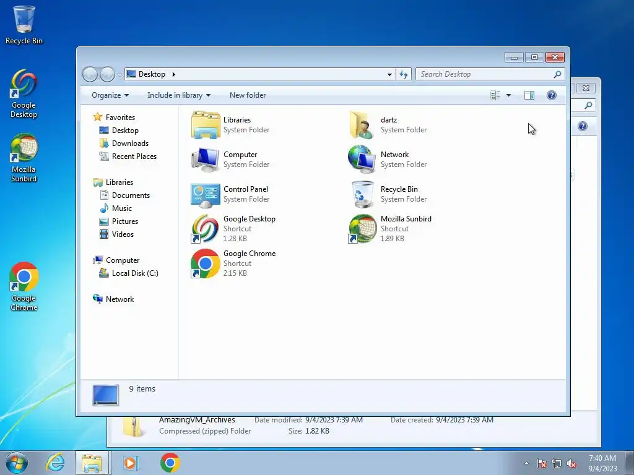This screenshot has width=634, height=475.
Task: Open Windows Media Player from taskbar
Action: click(131, 463)
